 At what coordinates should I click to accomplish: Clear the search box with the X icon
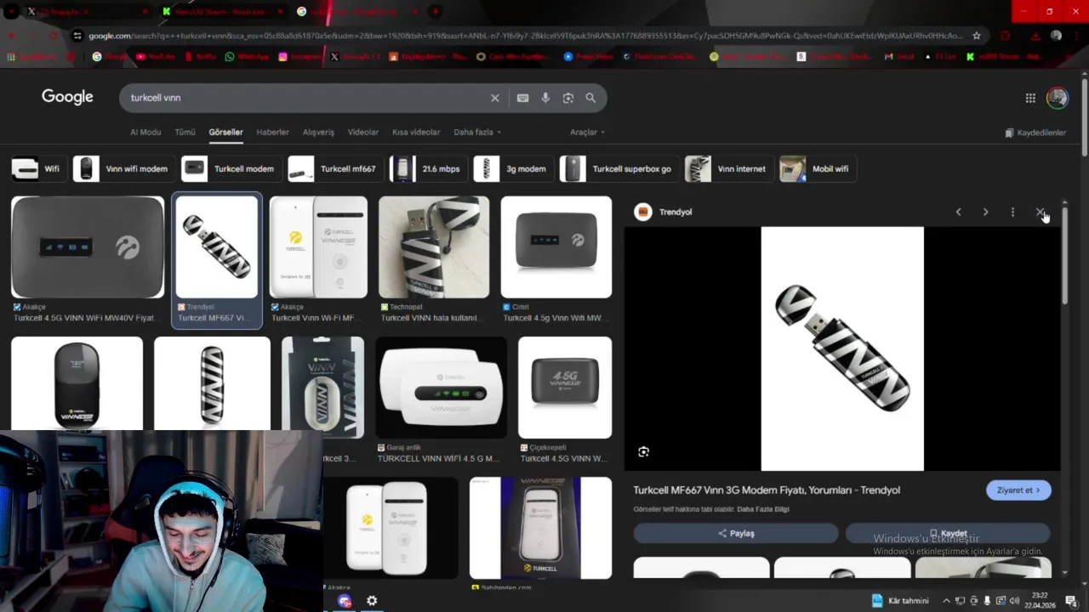(494, 98)
